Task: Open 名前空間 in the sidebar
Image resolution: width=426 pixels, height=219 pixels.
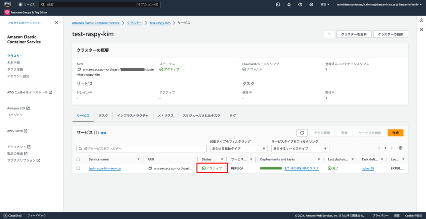Action: tap(14, 62)
